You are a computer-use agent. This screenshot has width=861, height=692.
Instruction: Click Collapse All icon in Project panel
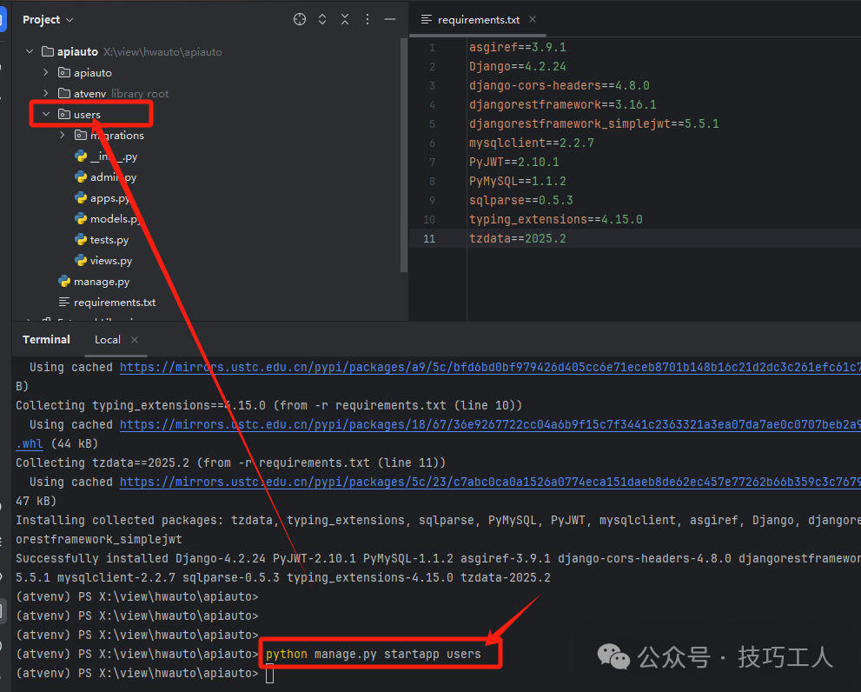(x=345, y=19)
